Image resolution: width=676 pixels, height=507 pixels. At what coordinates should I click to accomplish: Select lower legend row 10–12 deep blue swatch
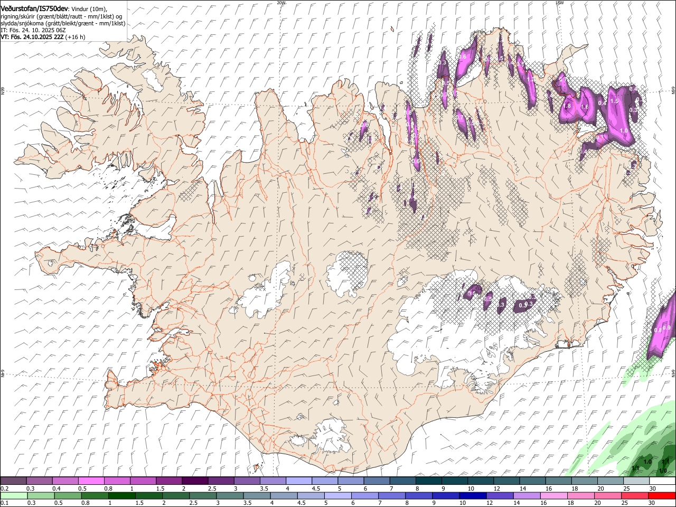[x=473, y=496]
